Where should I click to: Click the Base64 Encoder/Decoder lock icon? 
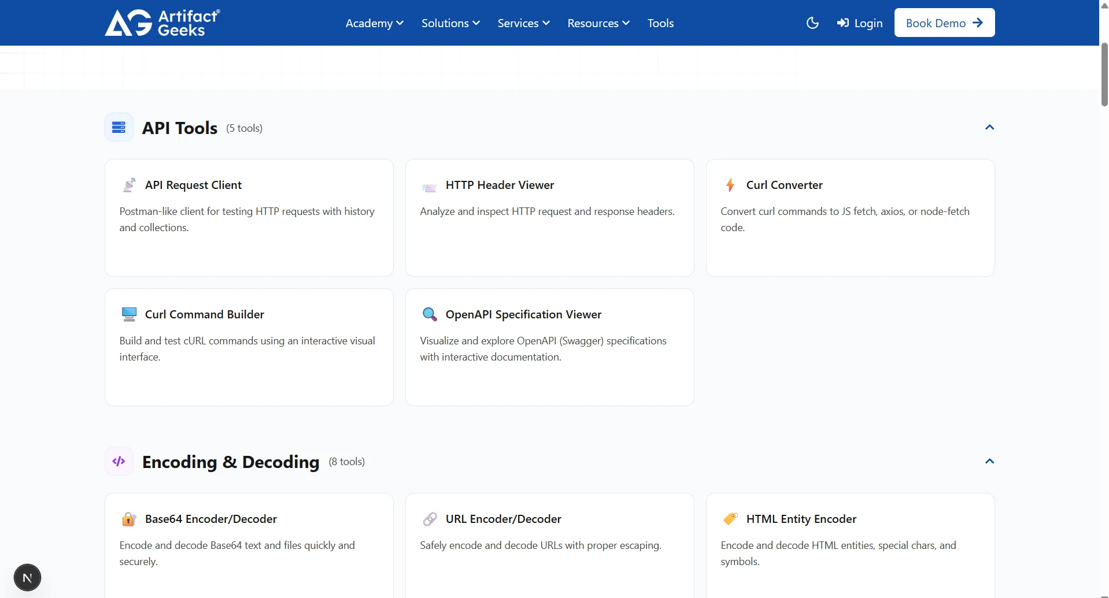tap(129, 519)
